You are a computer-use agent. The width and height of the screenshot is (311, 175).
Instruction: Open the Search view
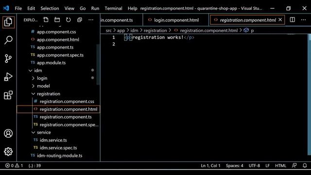(8, 40)
